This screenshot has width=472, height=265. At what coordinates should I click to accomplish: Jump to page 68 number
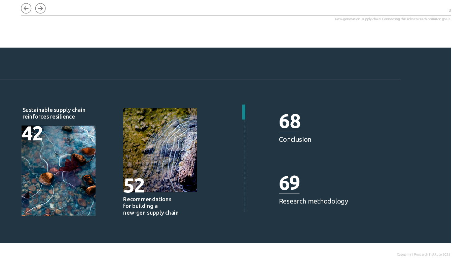289,121
